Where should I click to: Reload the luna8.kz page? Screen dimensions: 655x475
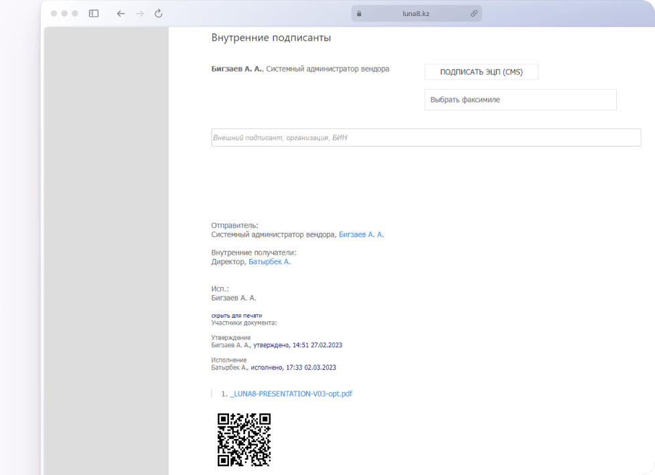159,13
